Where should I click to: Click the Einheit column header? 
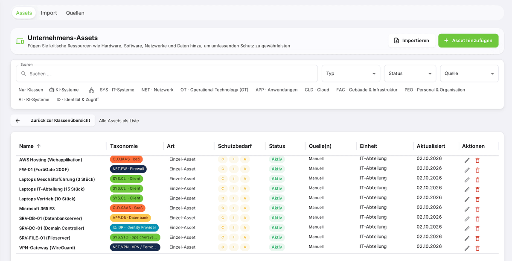[x=369, y=146]
